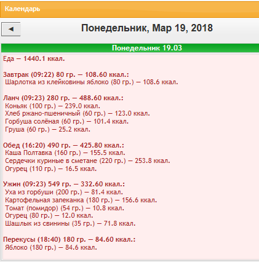The width and height of the screenshot is (259, 262).
Task: Click the Шашлык из свинины entry
Action: point(70,223)
